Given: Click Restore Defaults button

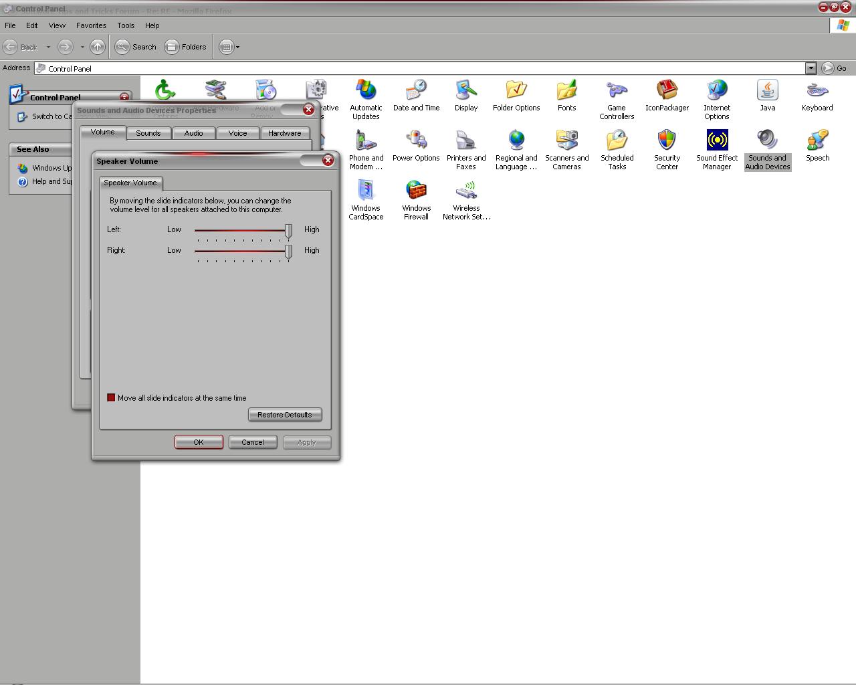Looking at the screenshot, I should [285, 415].
